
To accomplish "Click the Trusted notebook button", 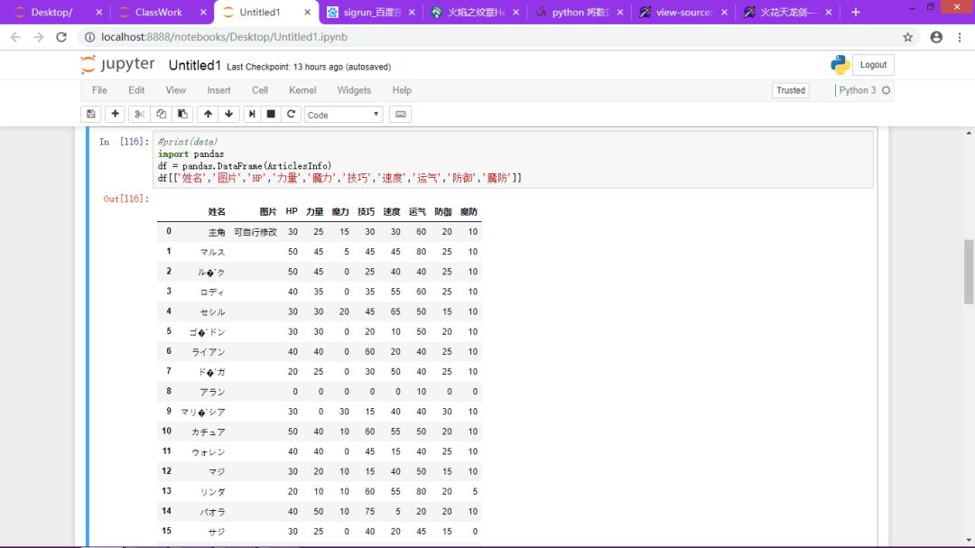I will point(790,90).
